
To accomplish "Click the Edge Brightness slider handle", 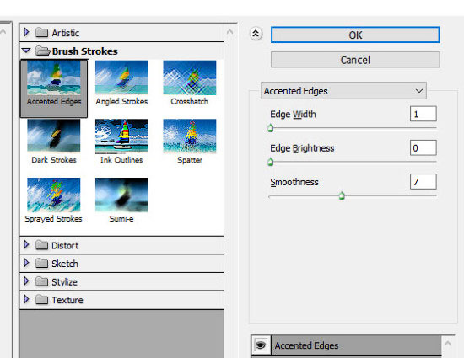I will pos(271,162).
